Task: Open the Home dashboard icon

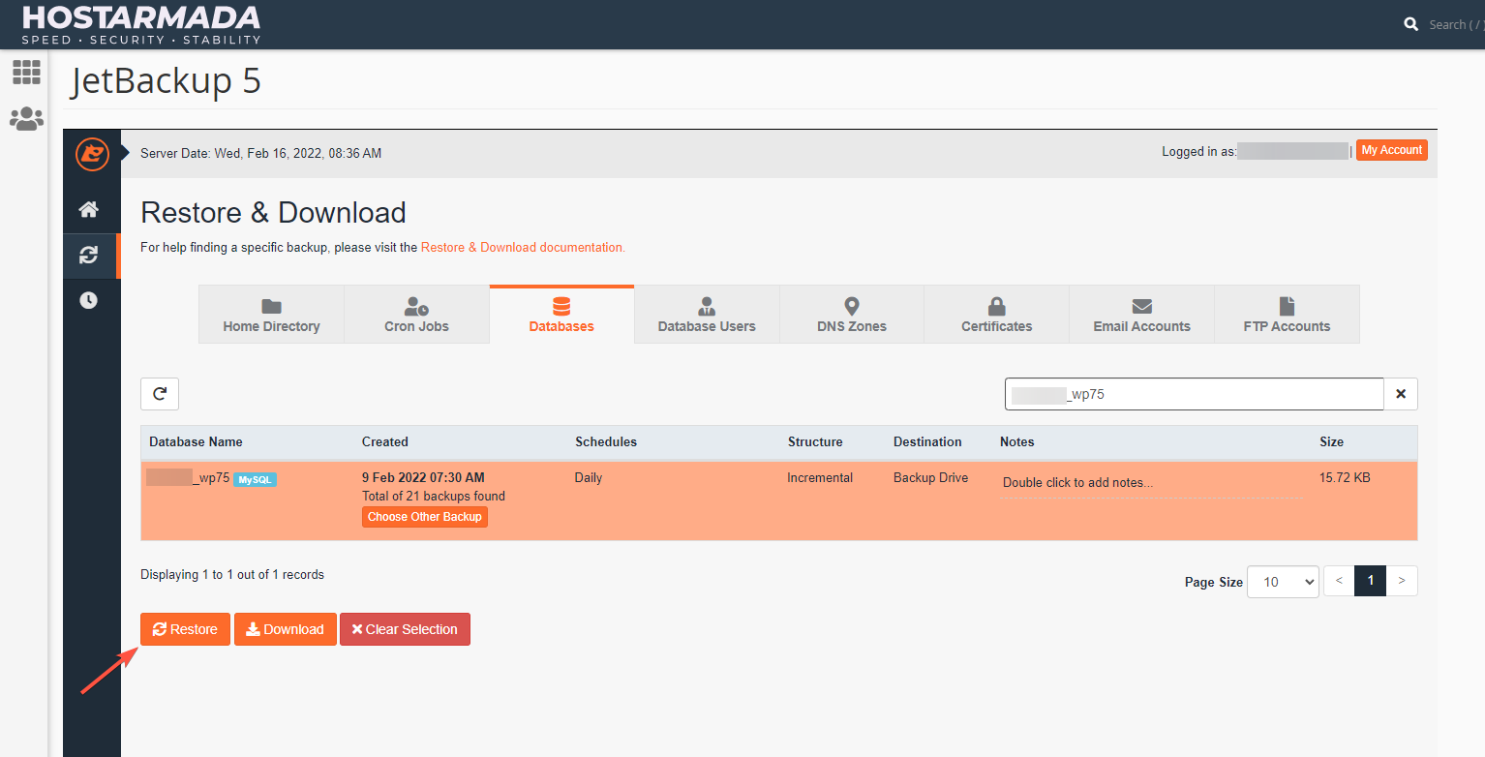Action: tap(89, 209)
